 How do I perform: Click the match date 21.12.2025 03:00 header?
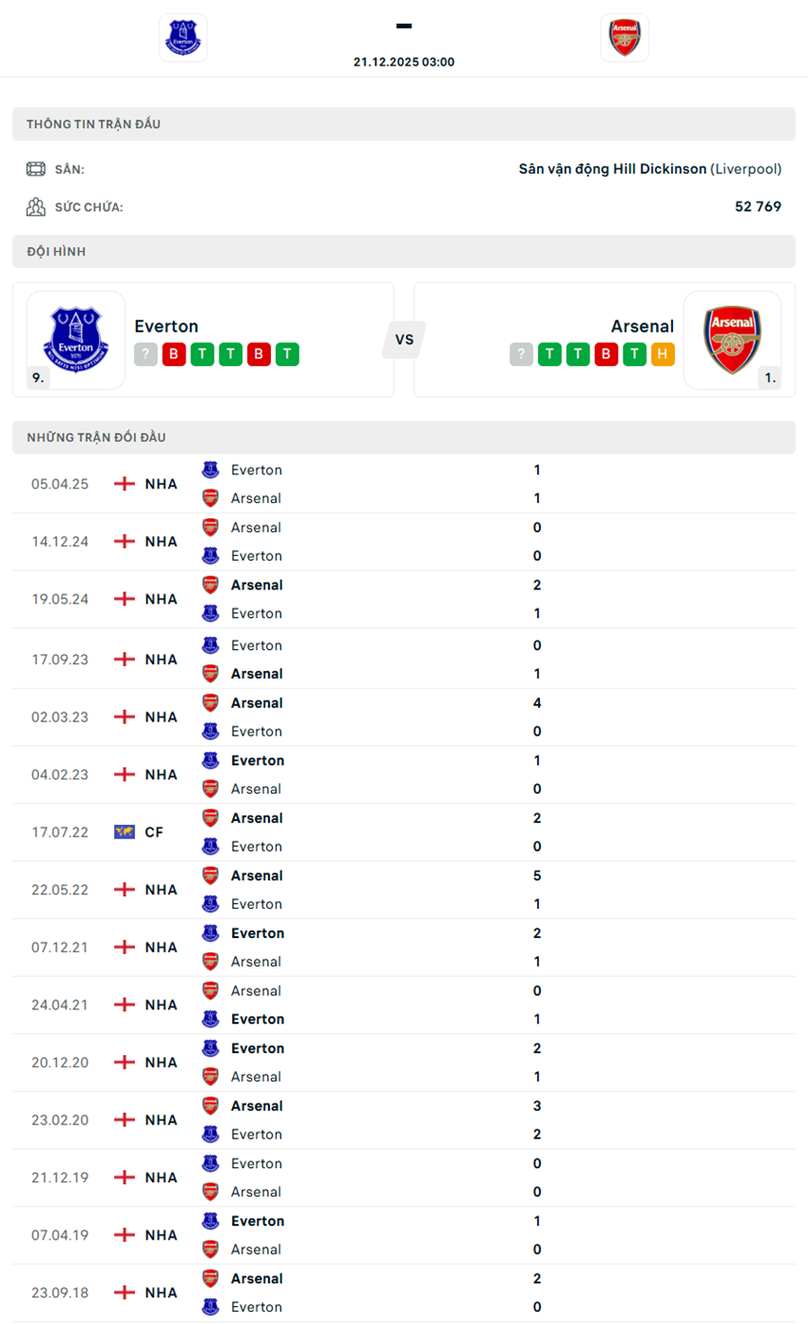coord(403,61)
